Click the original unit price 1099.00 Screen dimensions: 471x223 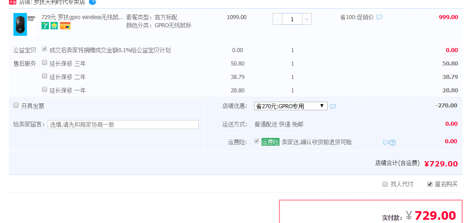click(x=237, y=17)
